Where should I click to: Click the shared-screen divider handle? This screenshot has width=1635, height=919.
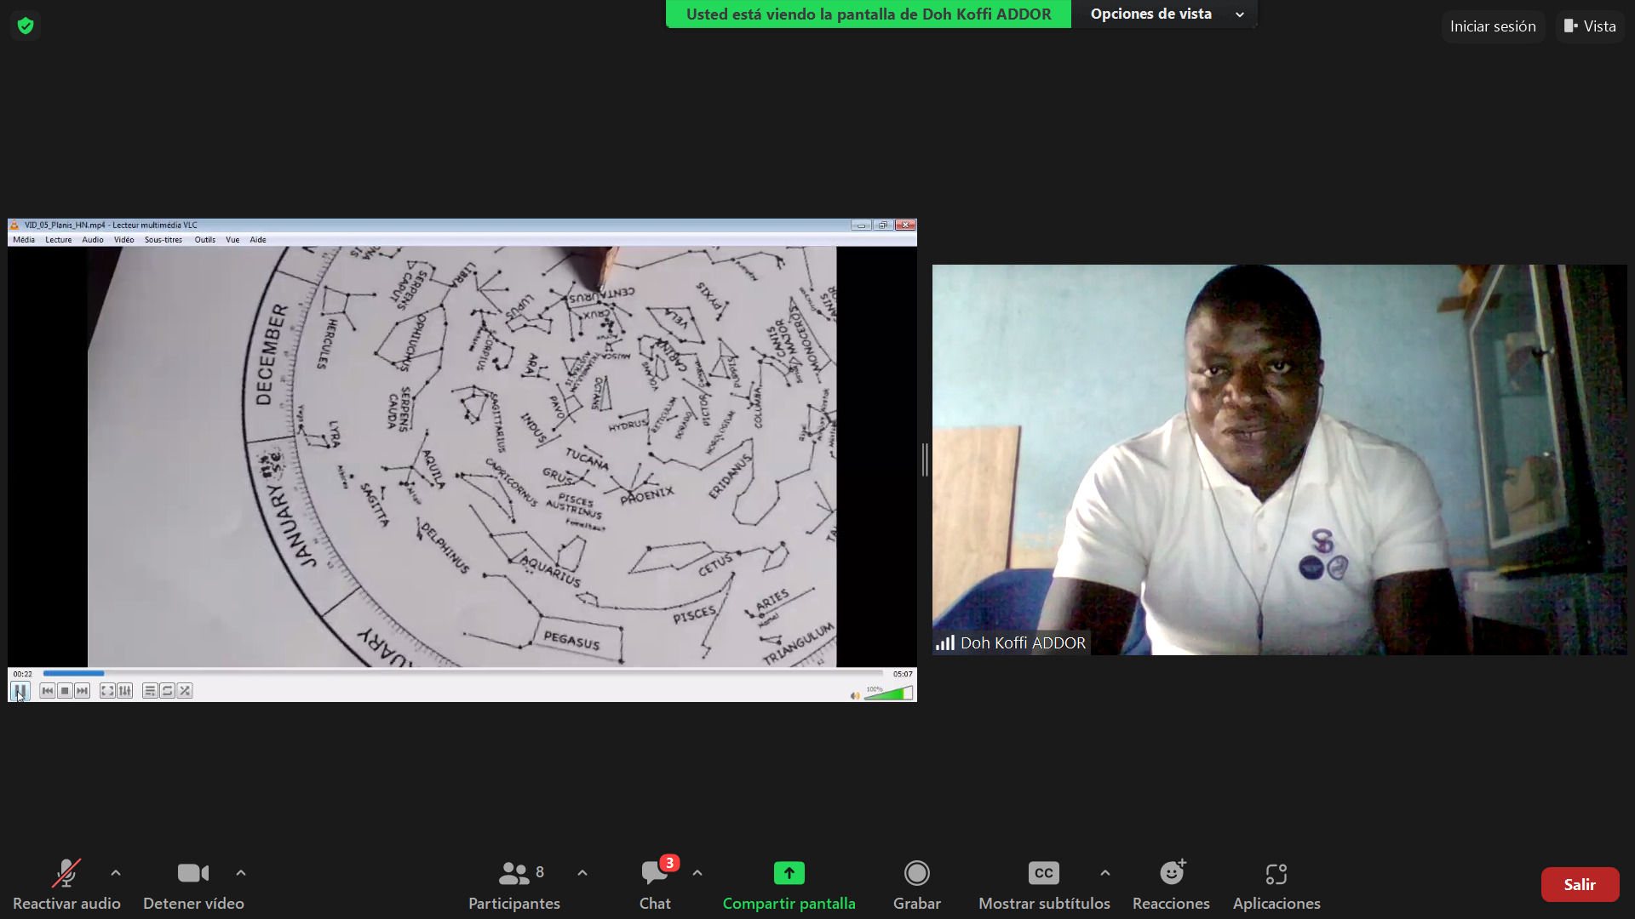click(925, 459)
